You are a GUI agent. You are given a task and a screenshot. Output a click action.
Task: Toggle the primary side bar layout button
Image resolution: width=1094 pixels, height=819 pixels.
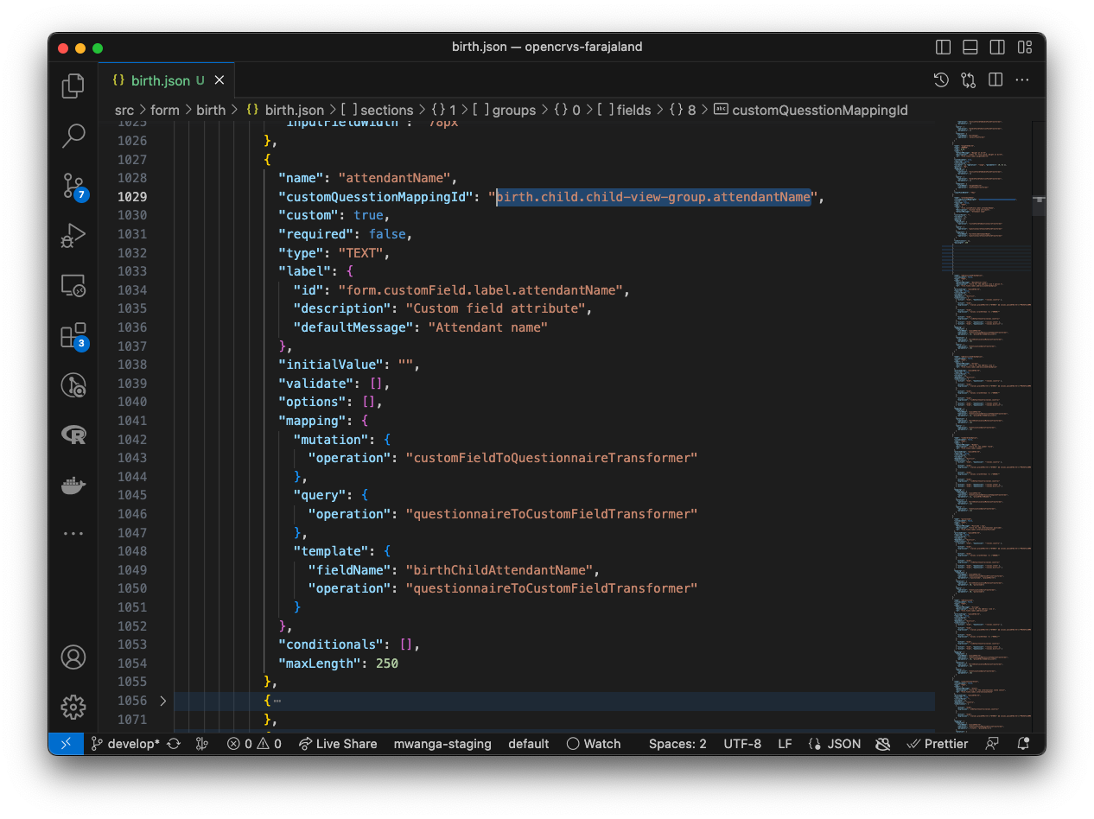tap(944, 48)
